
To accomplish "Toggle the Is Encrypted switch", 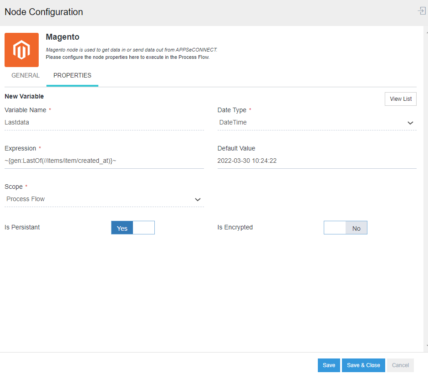I will (345, 228).
